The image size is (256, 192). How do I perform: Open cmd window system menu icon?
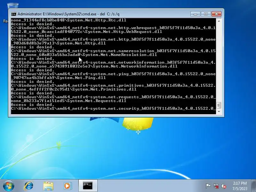[14, 14]
